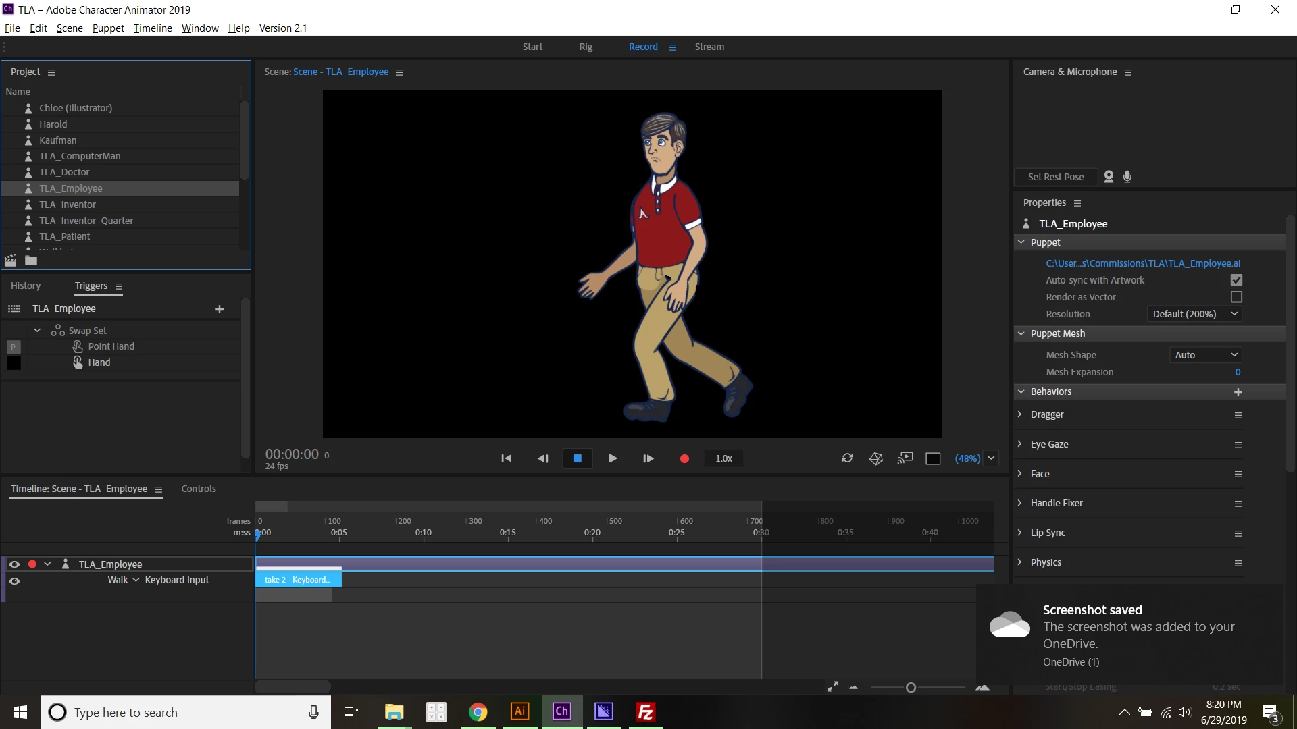The width and height of the screenshot is (1297, 729).
Task: Uncheck Auto-sync with Artwork checkbox
Action: [x=1236, y=280]
